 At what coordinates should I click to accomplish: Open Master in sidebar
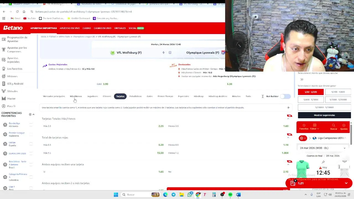click(11, 98)
